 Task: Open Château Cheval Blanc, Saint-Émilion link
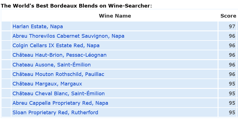(x=58, y=93)
